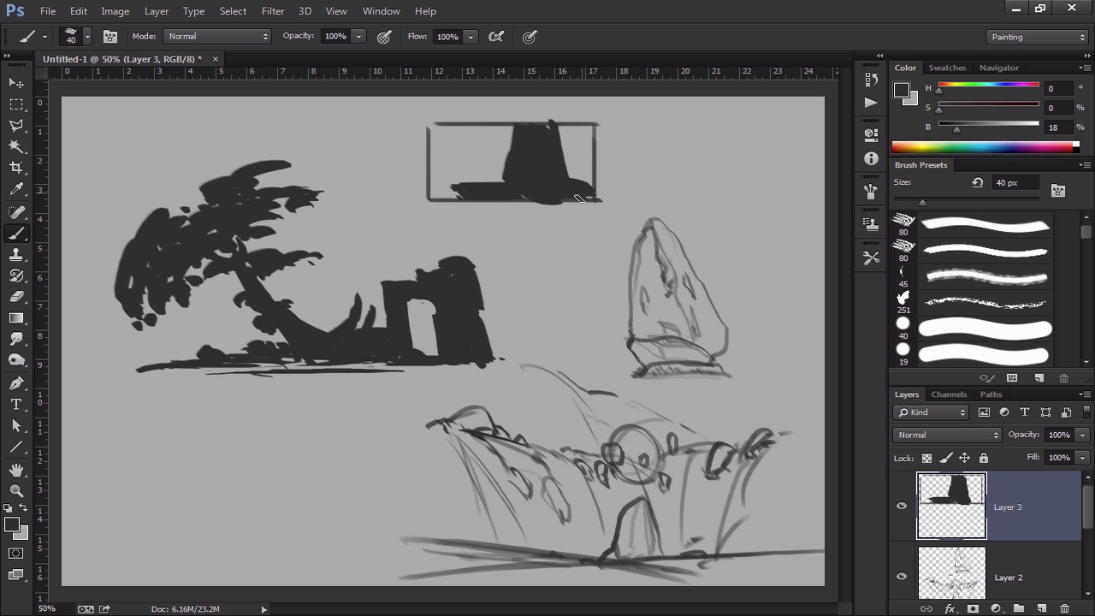Select the Hand tool
1095x616 pixels.
[16, 470]
